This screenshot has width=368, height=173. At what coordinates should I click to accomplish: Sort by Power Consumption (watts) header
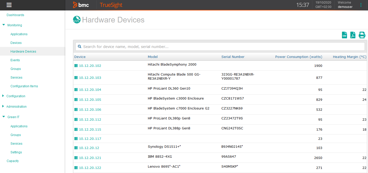coord(299,57)
